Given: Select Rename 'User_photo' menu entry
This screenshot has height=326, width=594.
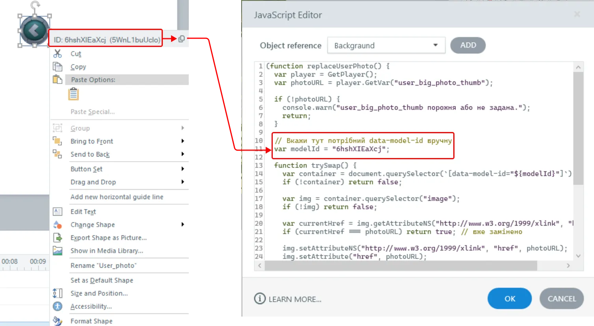Looking at the screenshot, I should tap(103, 266).
